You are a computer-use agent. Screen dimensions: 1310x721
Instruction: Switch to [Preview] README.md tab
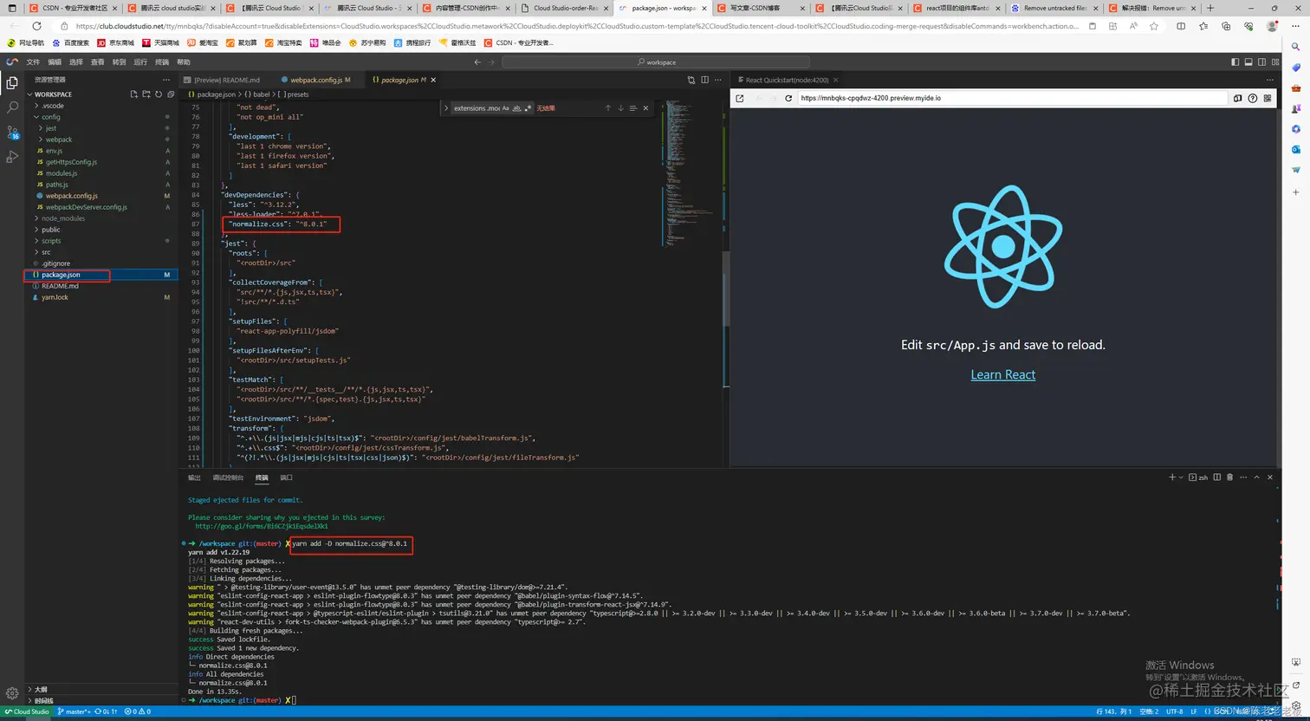coord(226,80)
